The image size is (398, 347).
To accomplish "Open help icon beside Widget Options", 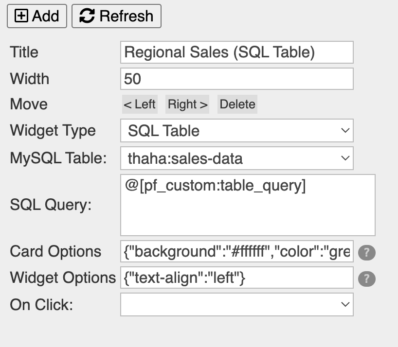I will coord(367,279).
